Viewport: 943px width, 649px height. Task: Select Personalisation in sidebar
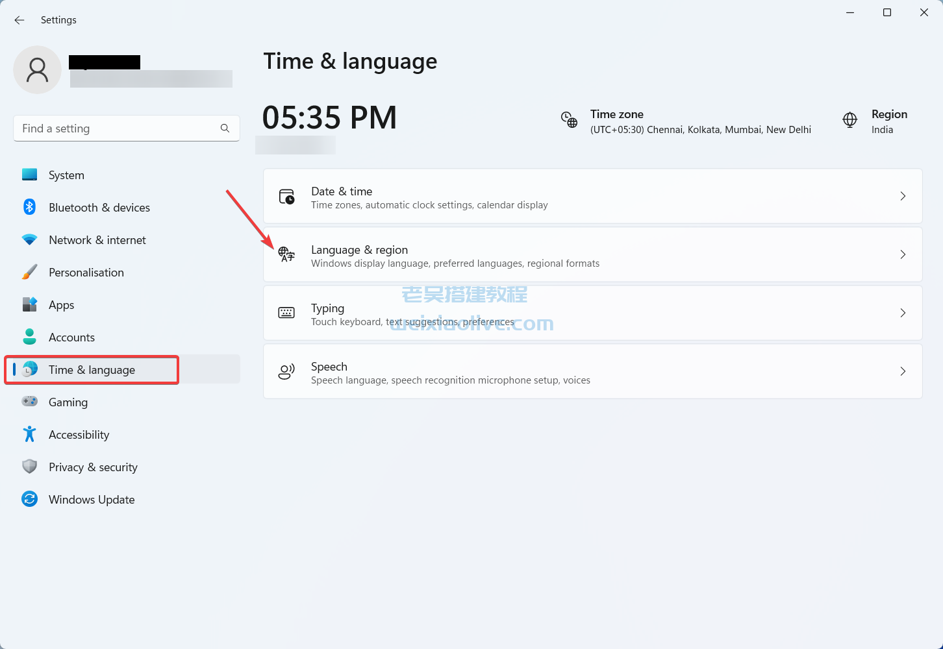coord(127,272)
